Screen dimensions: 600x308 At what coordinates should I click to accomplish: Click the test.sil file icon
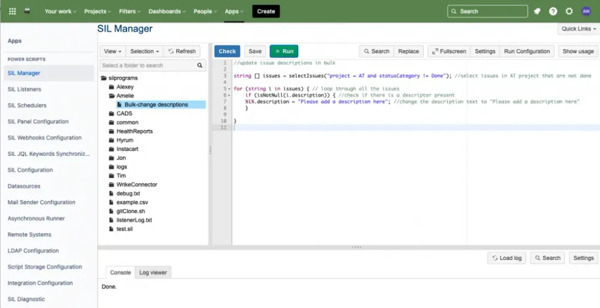coord(112,229)
